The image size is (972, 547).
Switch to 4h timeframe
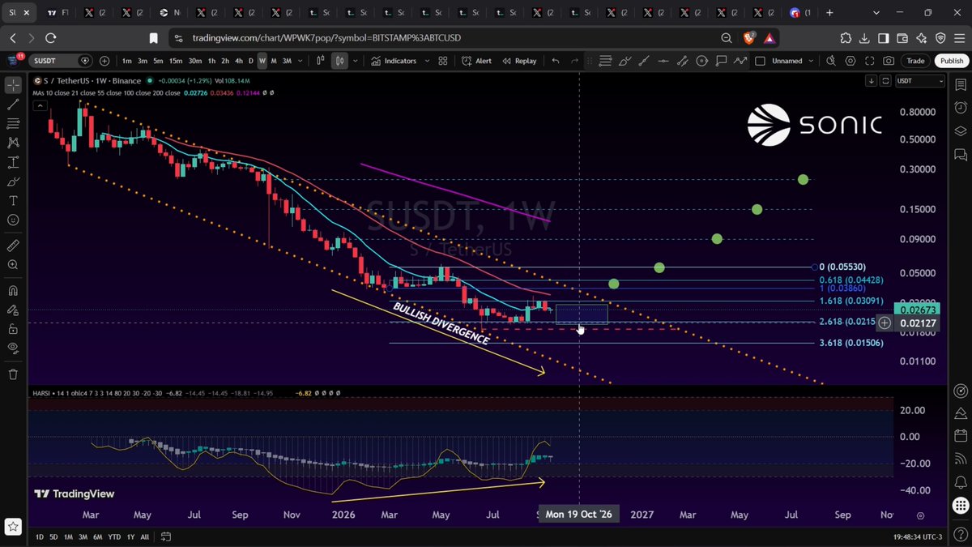coord(238,61)
